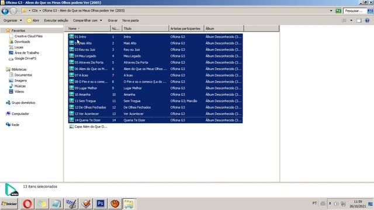Select Bibliotecas in navigation pane
The height and width of the screenshot is (210, 374).
pyautogui.click(x=19, y=69)
